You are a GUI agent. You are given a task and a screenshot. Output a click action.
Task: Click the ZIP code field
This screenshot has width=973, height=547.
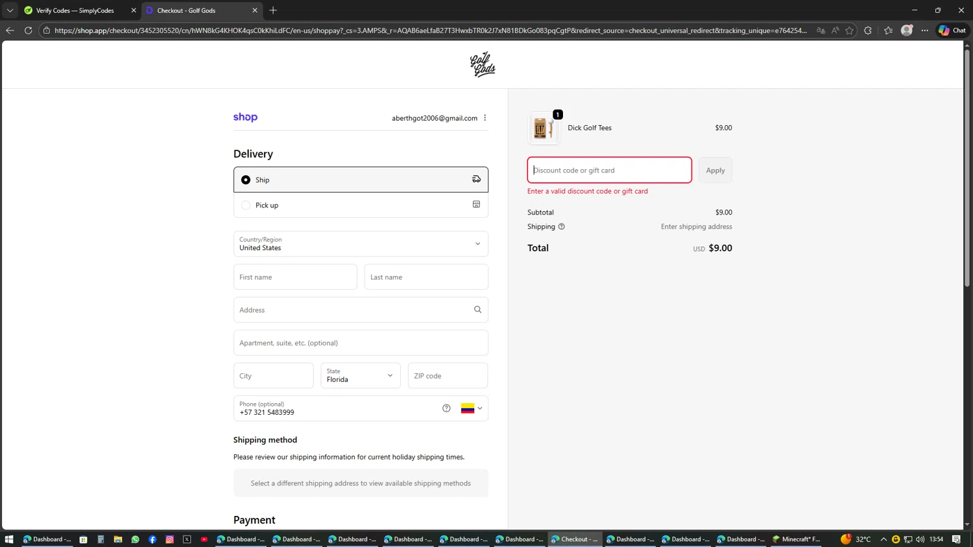coord(448,375)
